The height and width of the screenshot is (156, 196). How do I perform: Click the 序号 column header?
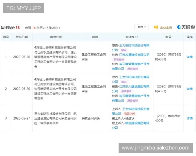6,37
